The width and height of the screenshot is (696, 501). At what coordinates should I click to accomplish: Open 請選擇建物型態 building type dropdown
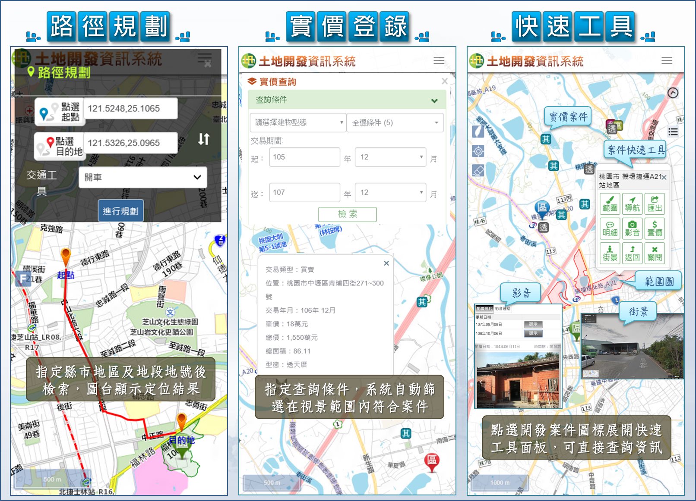298,122
